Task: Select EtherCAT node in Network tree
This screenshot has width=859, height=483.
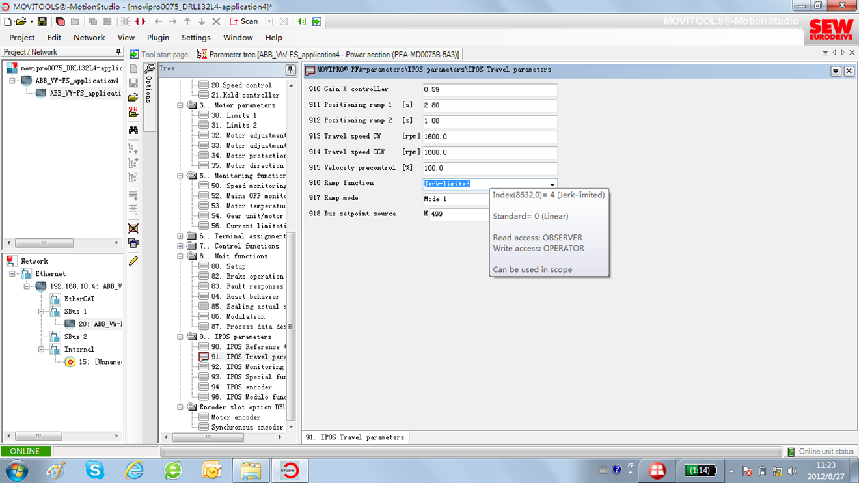Action: click(79, 299)
